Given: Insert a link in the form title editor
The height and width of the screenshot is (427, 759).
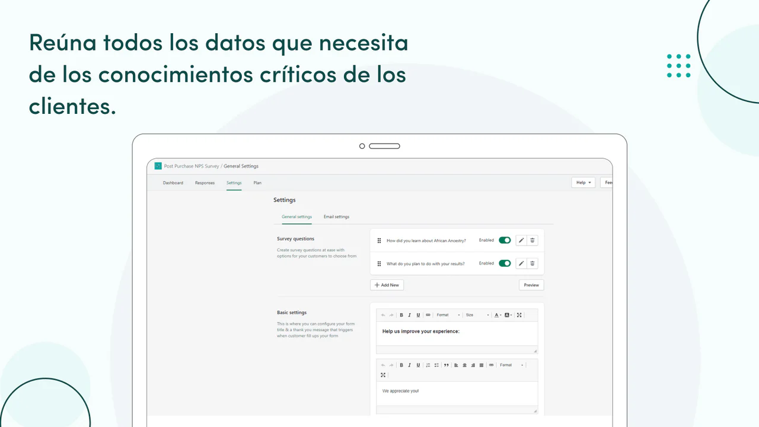Looking at the screenshot, I should coord(428,315).
